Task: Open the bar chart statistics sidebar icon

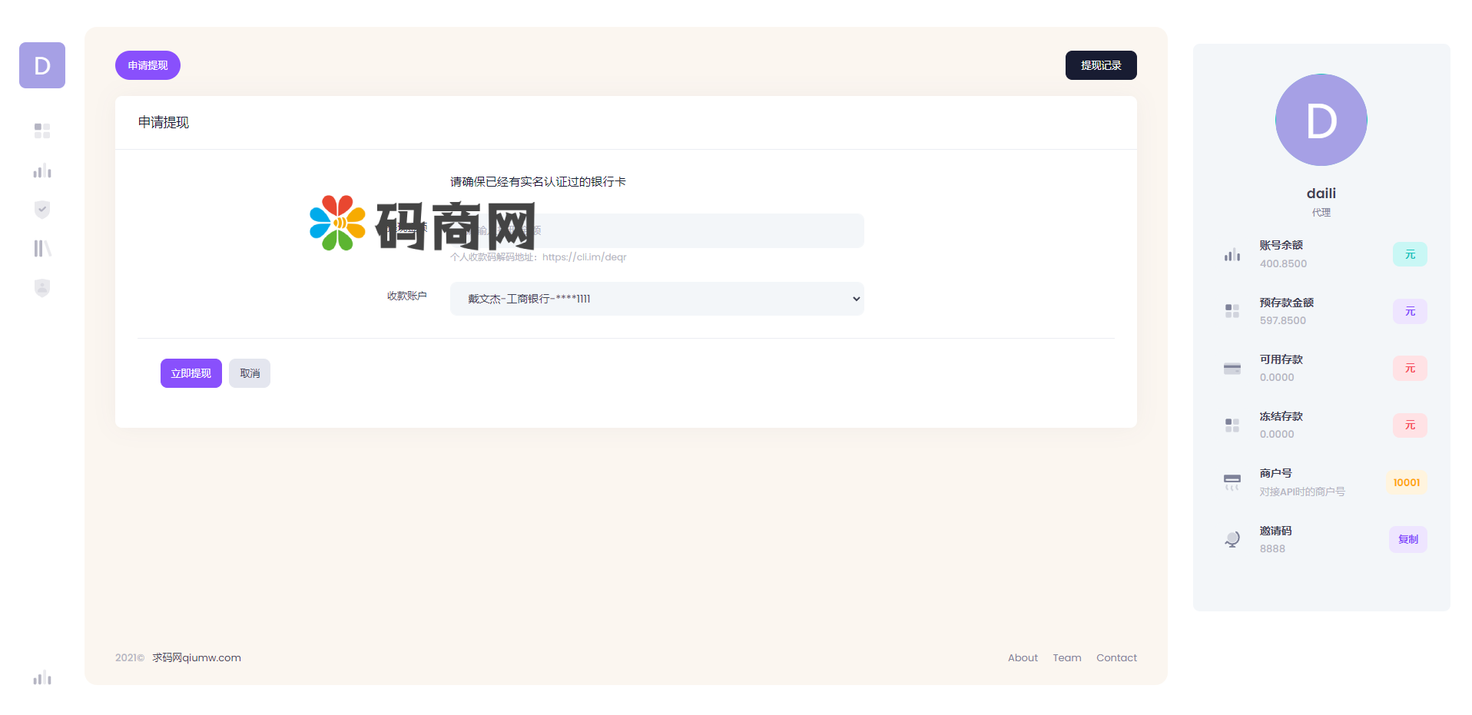Action: click(x=42, y=170)
